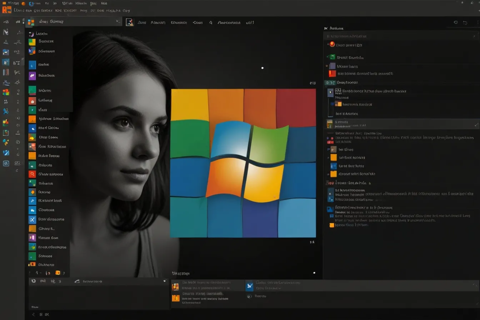This screenshot has height=320, width=480.
Task: Click the outlined rounded-square icon in the left toolbar
Action: 6,164
